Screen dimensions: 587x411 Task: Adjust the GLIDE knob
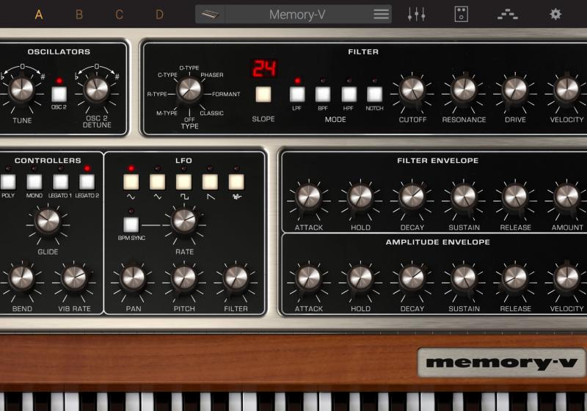tap(48, 220)
